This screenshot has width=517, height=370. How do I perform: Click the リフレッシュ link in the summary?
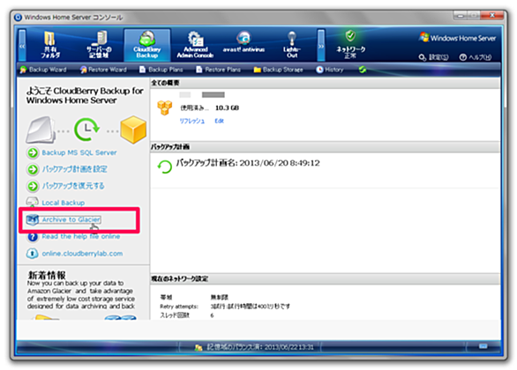click(192, 121)
